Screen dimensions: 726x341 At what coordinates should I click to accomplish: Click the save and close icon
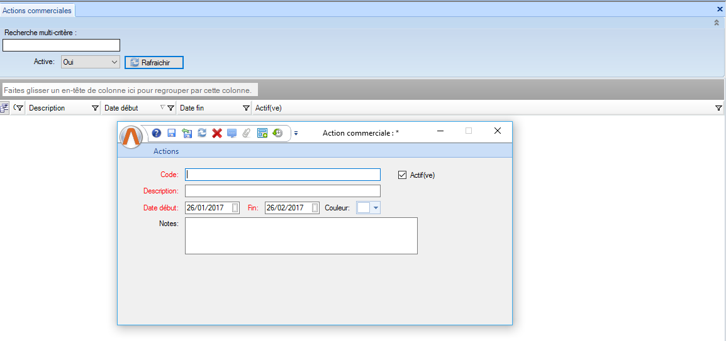[187, 133]
